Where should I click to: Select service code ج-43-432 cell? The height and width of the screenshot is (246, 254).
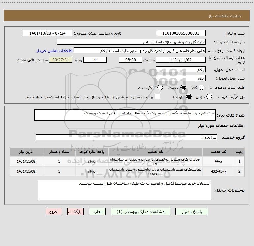(x=218, y=171)
